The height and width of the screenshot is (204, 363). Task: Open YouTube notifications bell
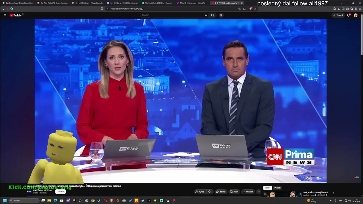pos(349,15)
